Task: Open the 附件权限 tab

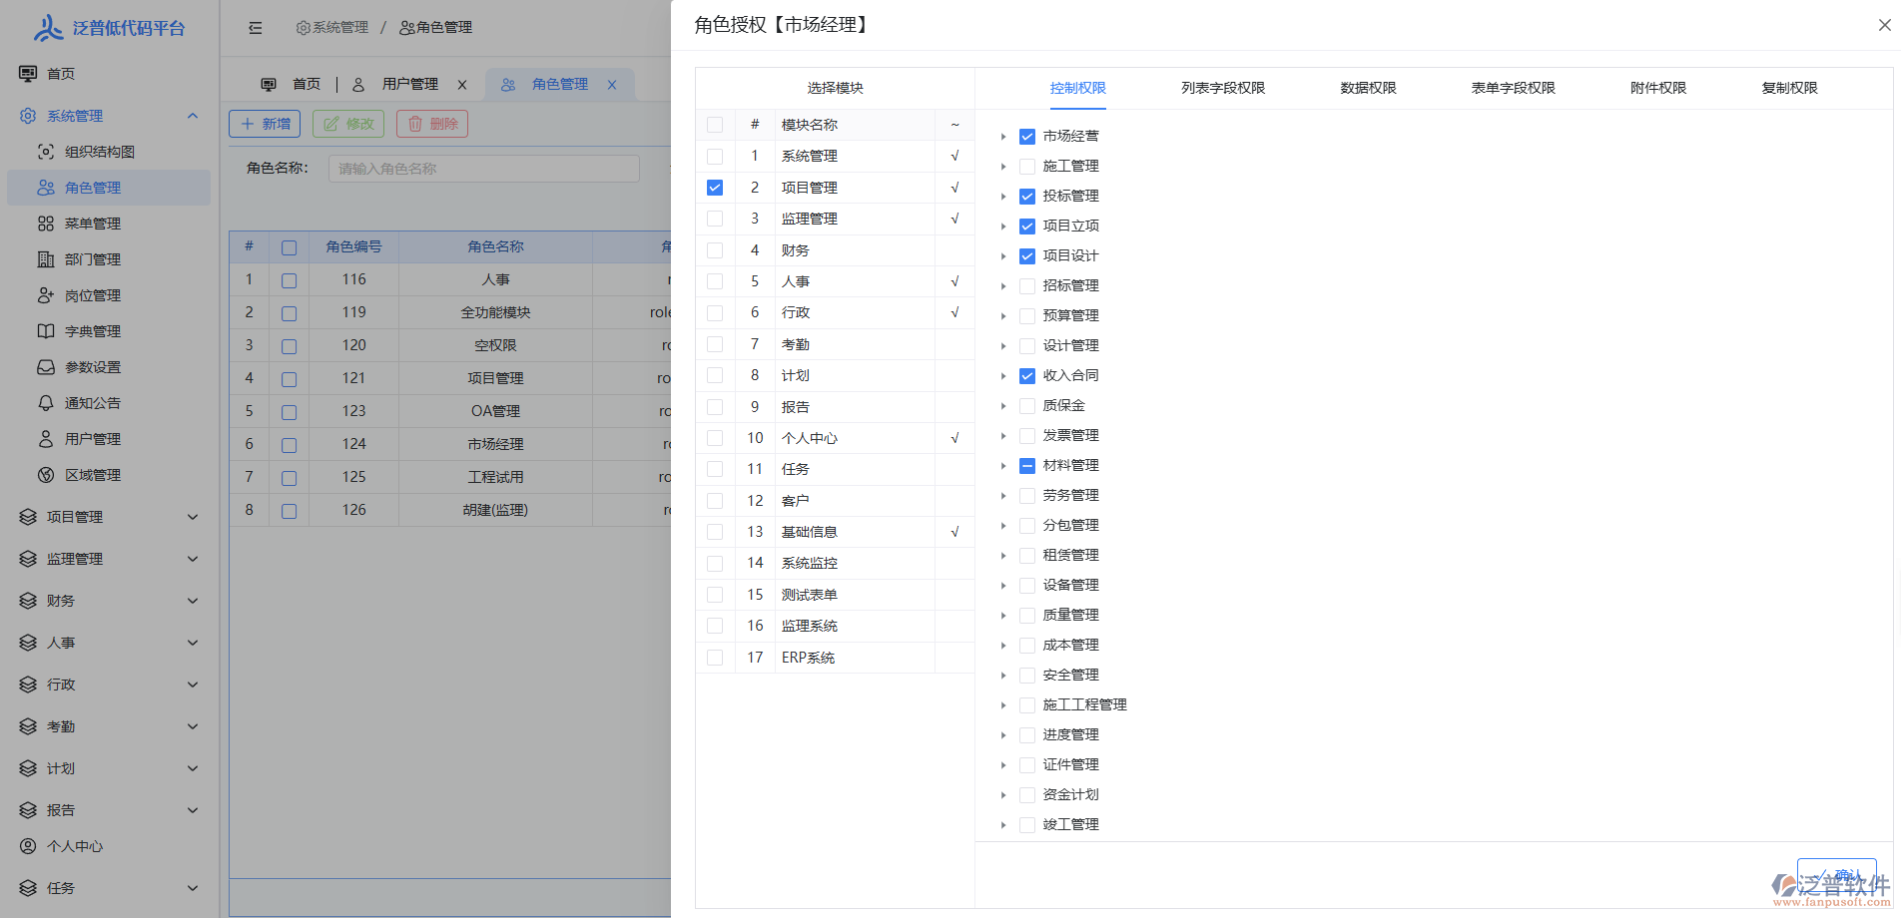Action: pyautogui.click(x=1656, y=88)
